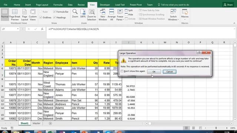Click Tell me what you want to do

173,5
